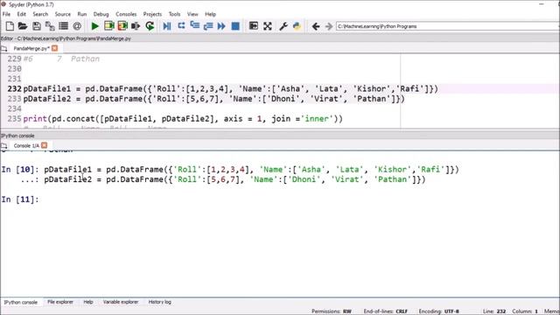Open the Source menu

point(62,14)
